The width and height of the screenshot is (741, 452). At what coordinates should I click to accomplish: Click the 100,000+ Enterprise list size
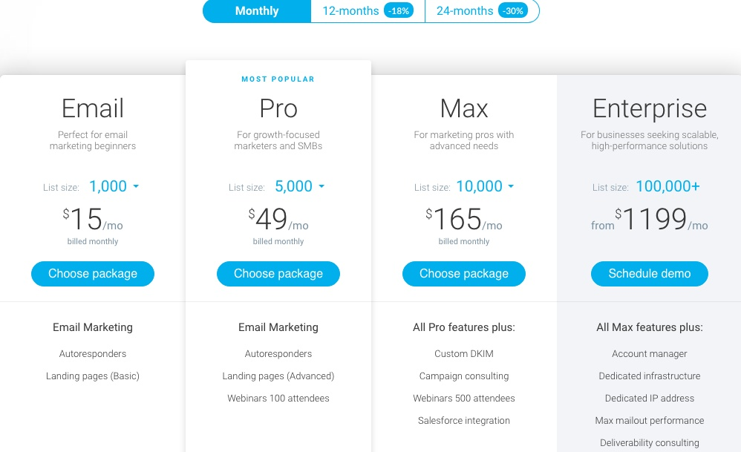(x=667, y=186)
